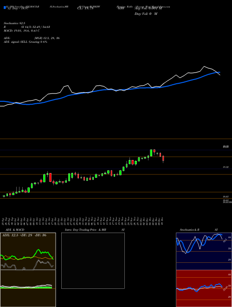Open the blue Stochastics indicator chart
This screenshot has width=232, height=307.
[x=204, y=251]
